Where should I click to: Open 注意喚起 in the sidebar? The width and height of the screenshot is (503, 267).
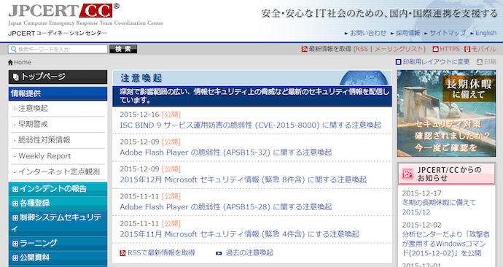[x=33, y=109]
